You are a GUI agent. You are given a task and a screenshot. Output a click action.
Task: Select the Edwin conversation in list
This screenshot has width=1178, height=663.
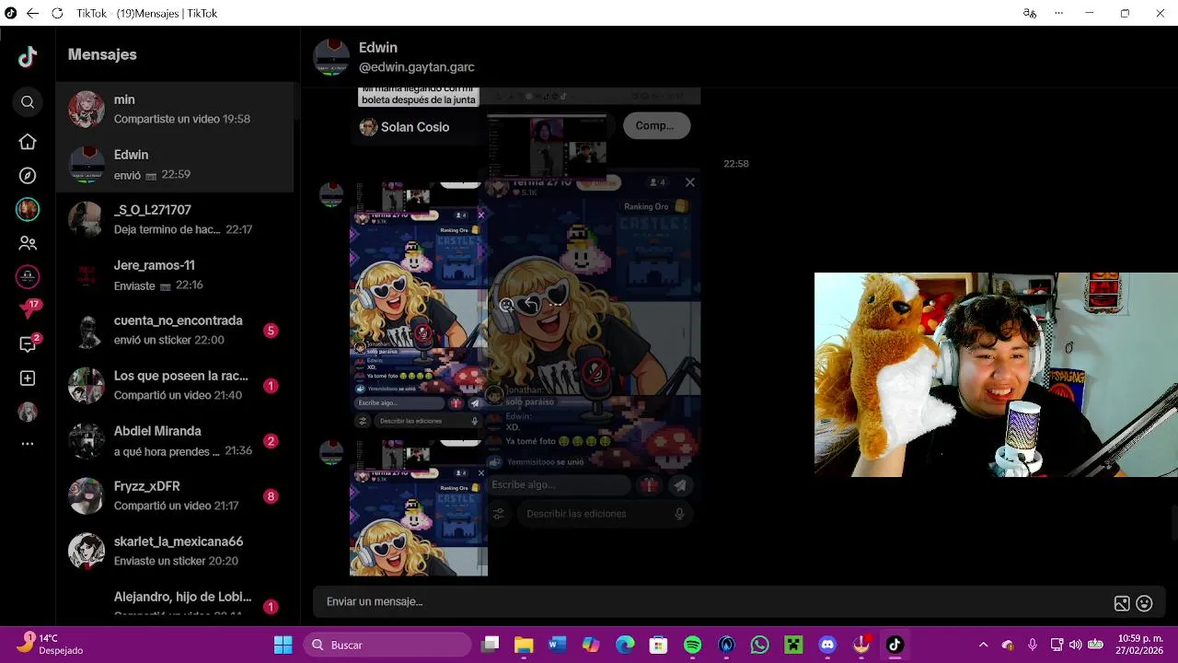(x=175, y=164)
